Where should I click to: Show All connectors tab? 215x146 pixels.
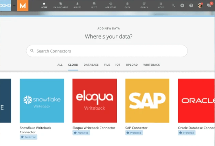(60, 65)
